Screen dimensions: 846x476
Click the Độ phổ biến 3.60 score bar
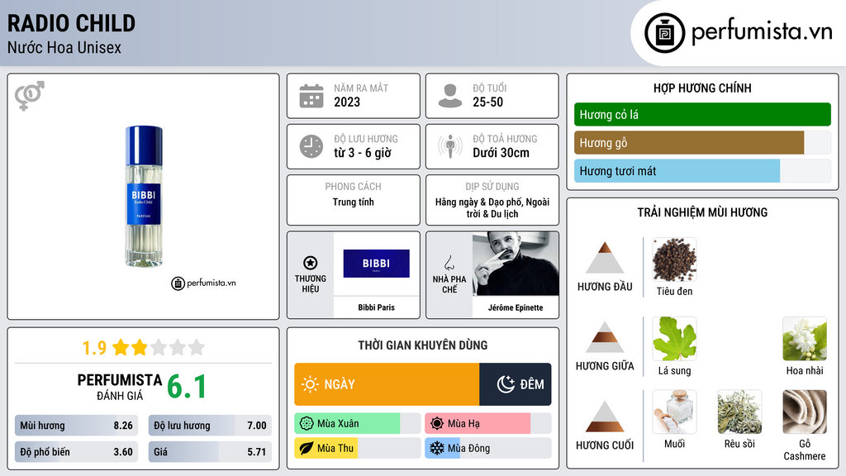tap(77, 452)
